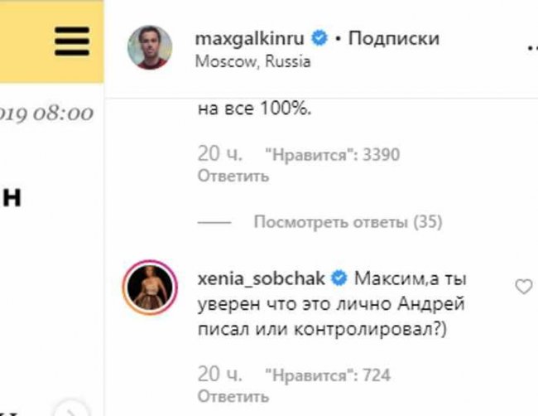538x416 pixels.
Task: Click verified badge next to xenia_sobchak
Action: (x=339, y=277)
